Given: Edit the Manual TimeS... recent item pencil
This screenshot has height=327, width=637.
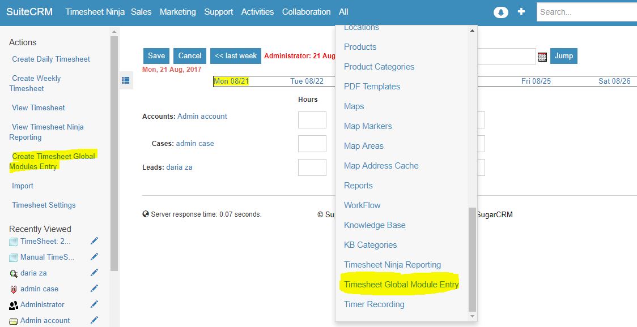Looking at the screenshot, I should pyautogui.click(x=94, y=257).
